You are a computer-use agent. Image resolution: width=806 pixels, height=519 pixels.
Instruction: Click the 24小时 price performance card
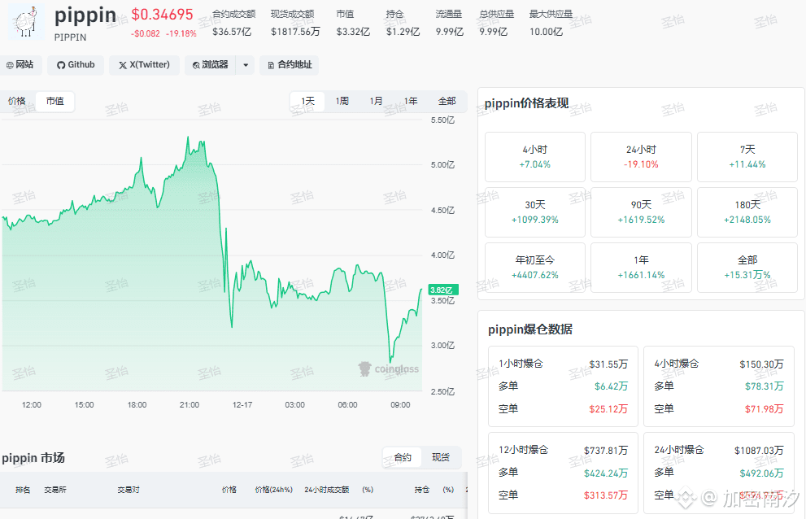641,156
